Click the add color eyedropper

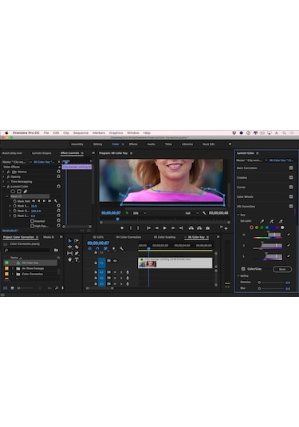pyautogui.click(x=271, y=221)
